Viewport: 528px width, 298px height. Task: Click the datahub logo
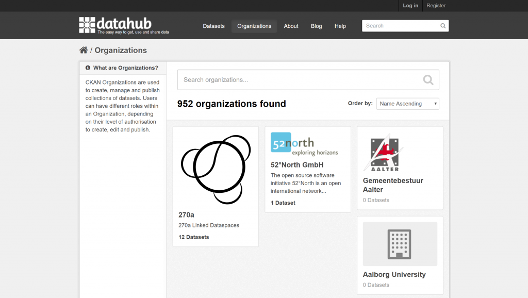click(124, 25)
